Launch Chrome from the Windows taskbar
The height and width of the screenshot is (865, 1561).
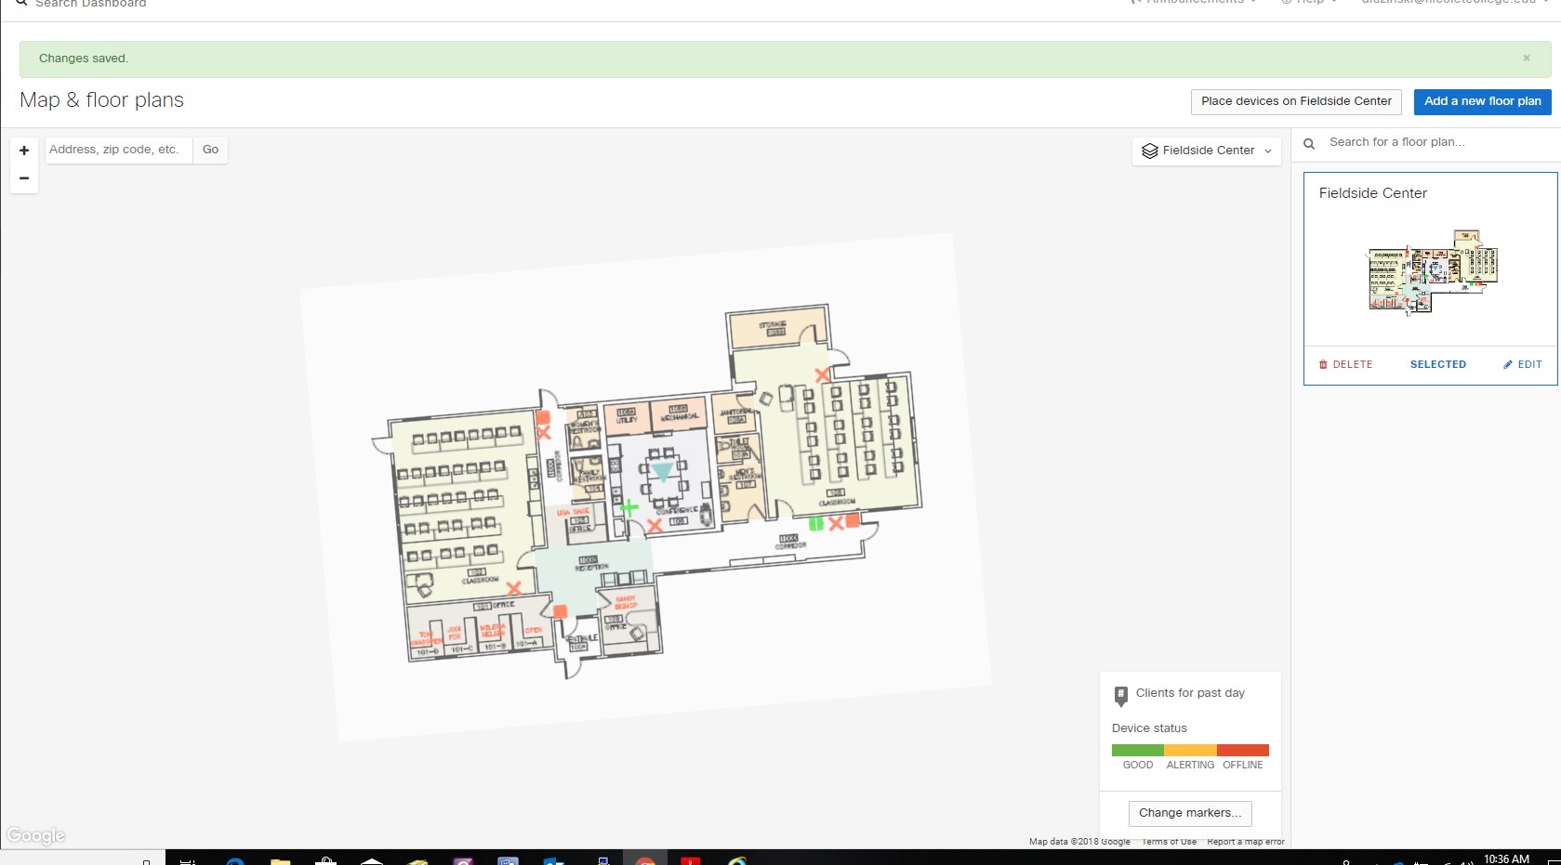[646, 862]
